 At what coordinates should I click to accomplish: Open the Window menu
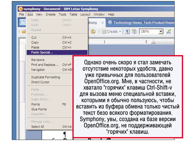tap(99, 15)
